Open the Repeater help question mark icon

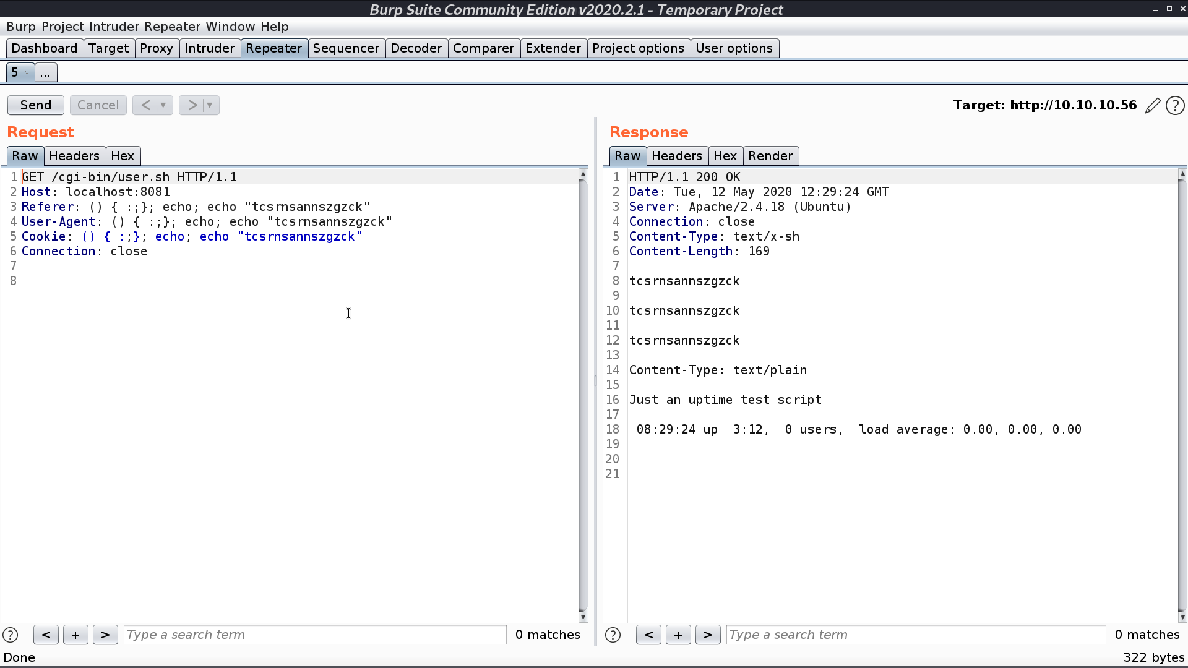1175,106
